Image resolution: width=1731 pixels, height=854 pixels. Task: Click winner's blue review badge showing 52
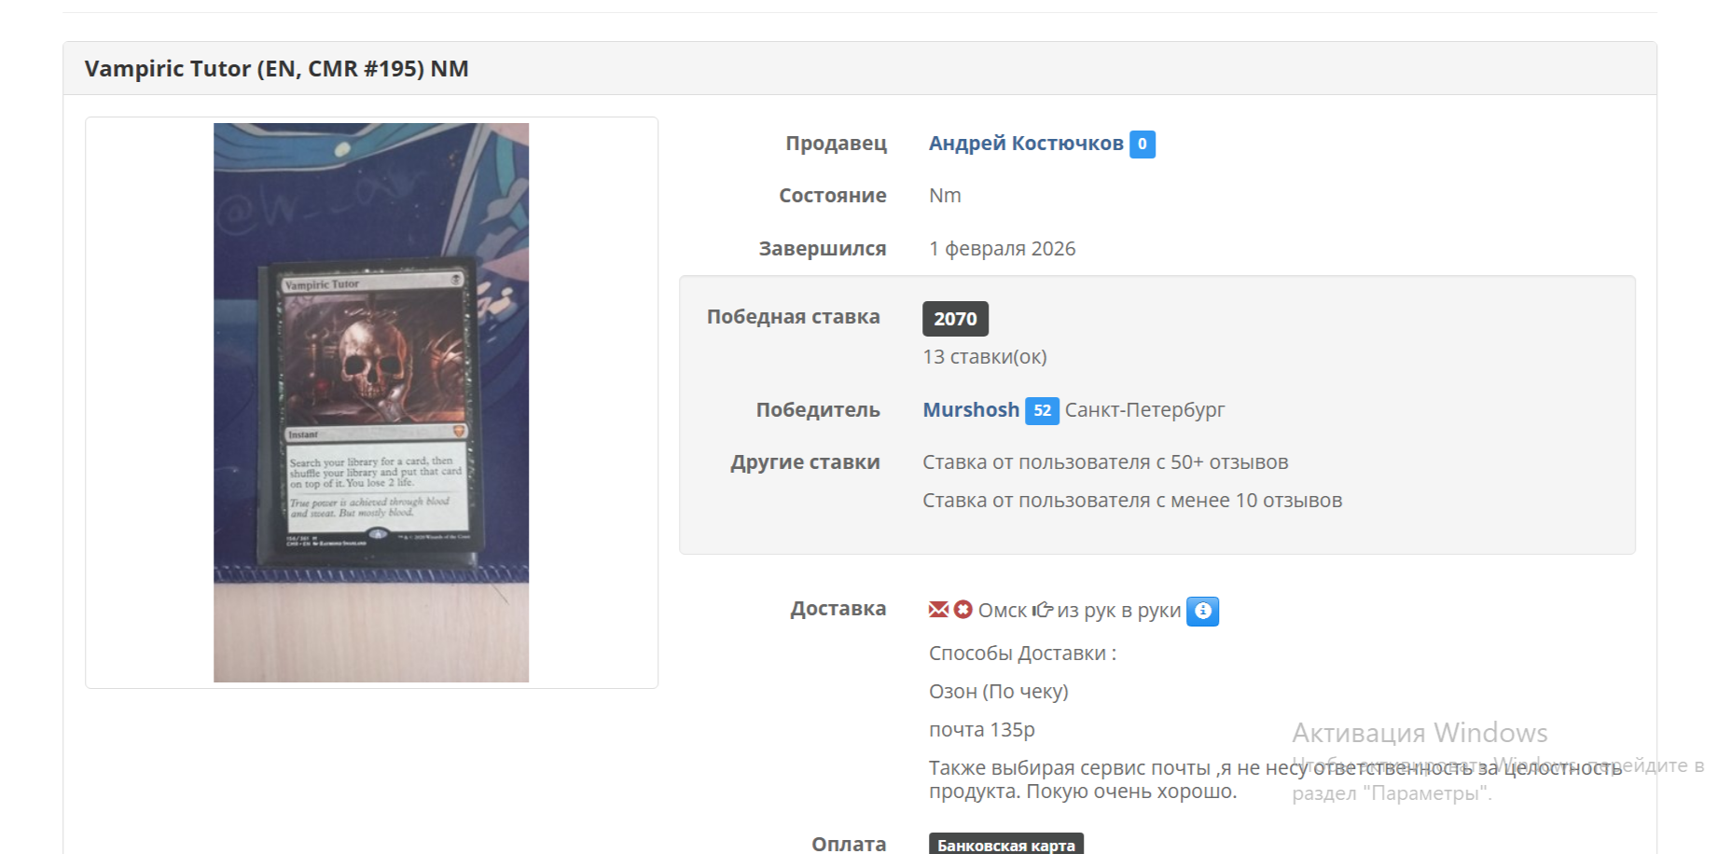[x=1042, y=410]
